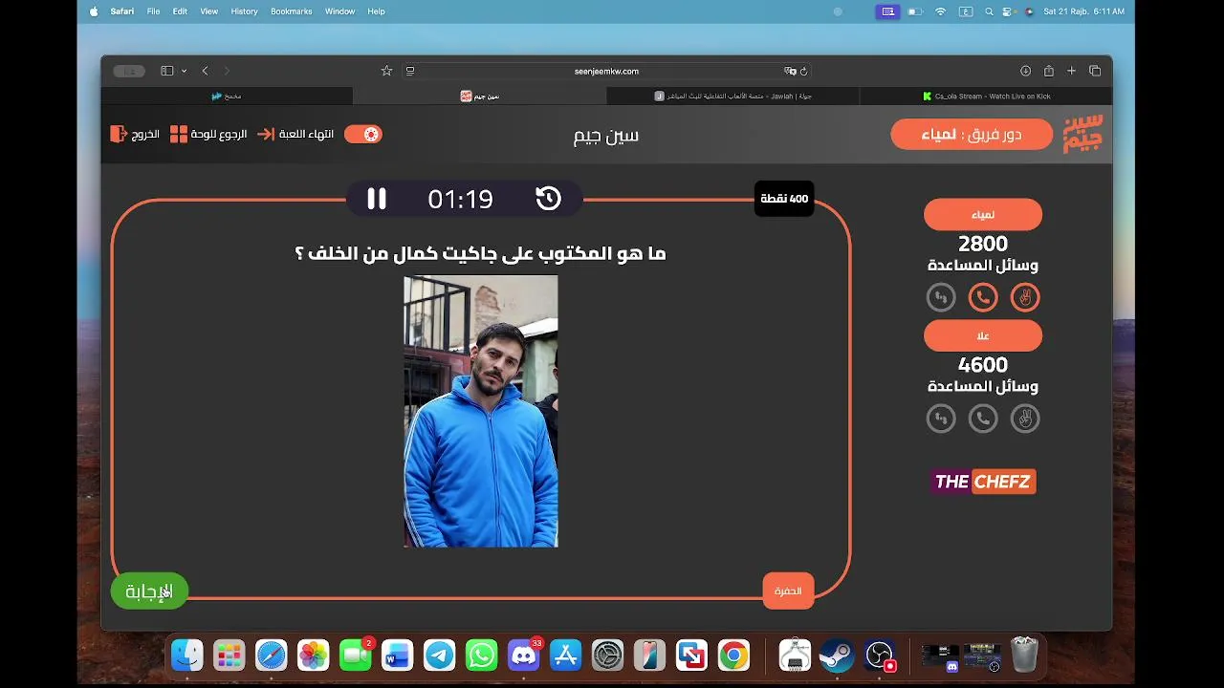Go back in Safari

(x=205, y=71)
